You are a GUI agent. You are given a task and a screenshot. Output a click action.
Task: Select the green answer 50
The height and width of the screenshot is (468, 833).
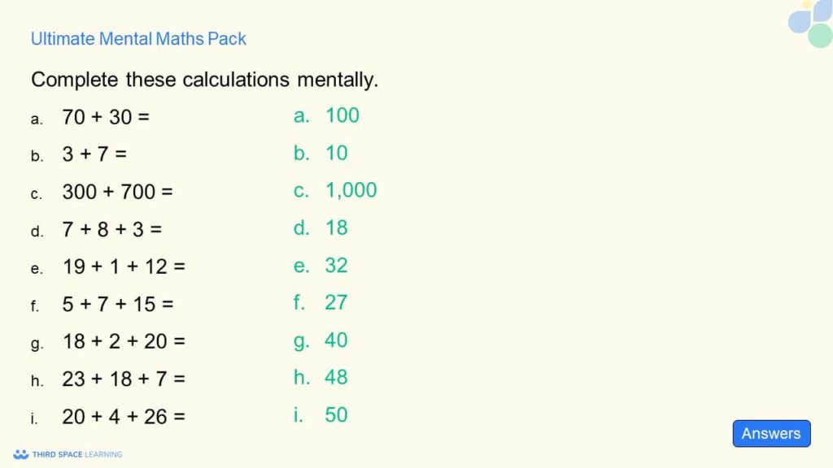pyautogui.click(x=336, y=414)
